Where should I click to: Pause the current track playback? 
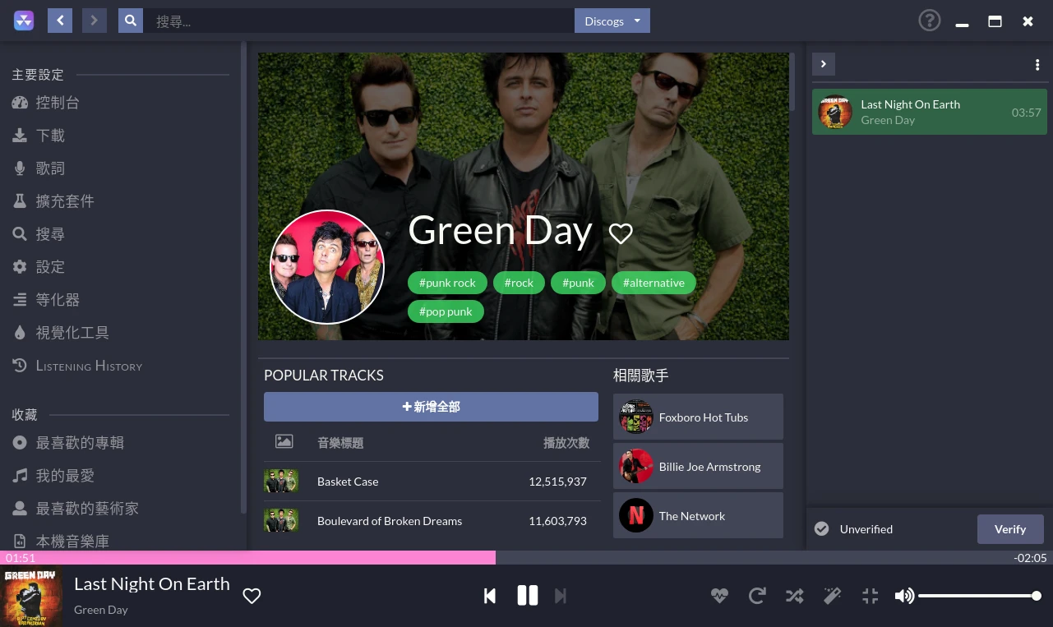pos(527,596)
